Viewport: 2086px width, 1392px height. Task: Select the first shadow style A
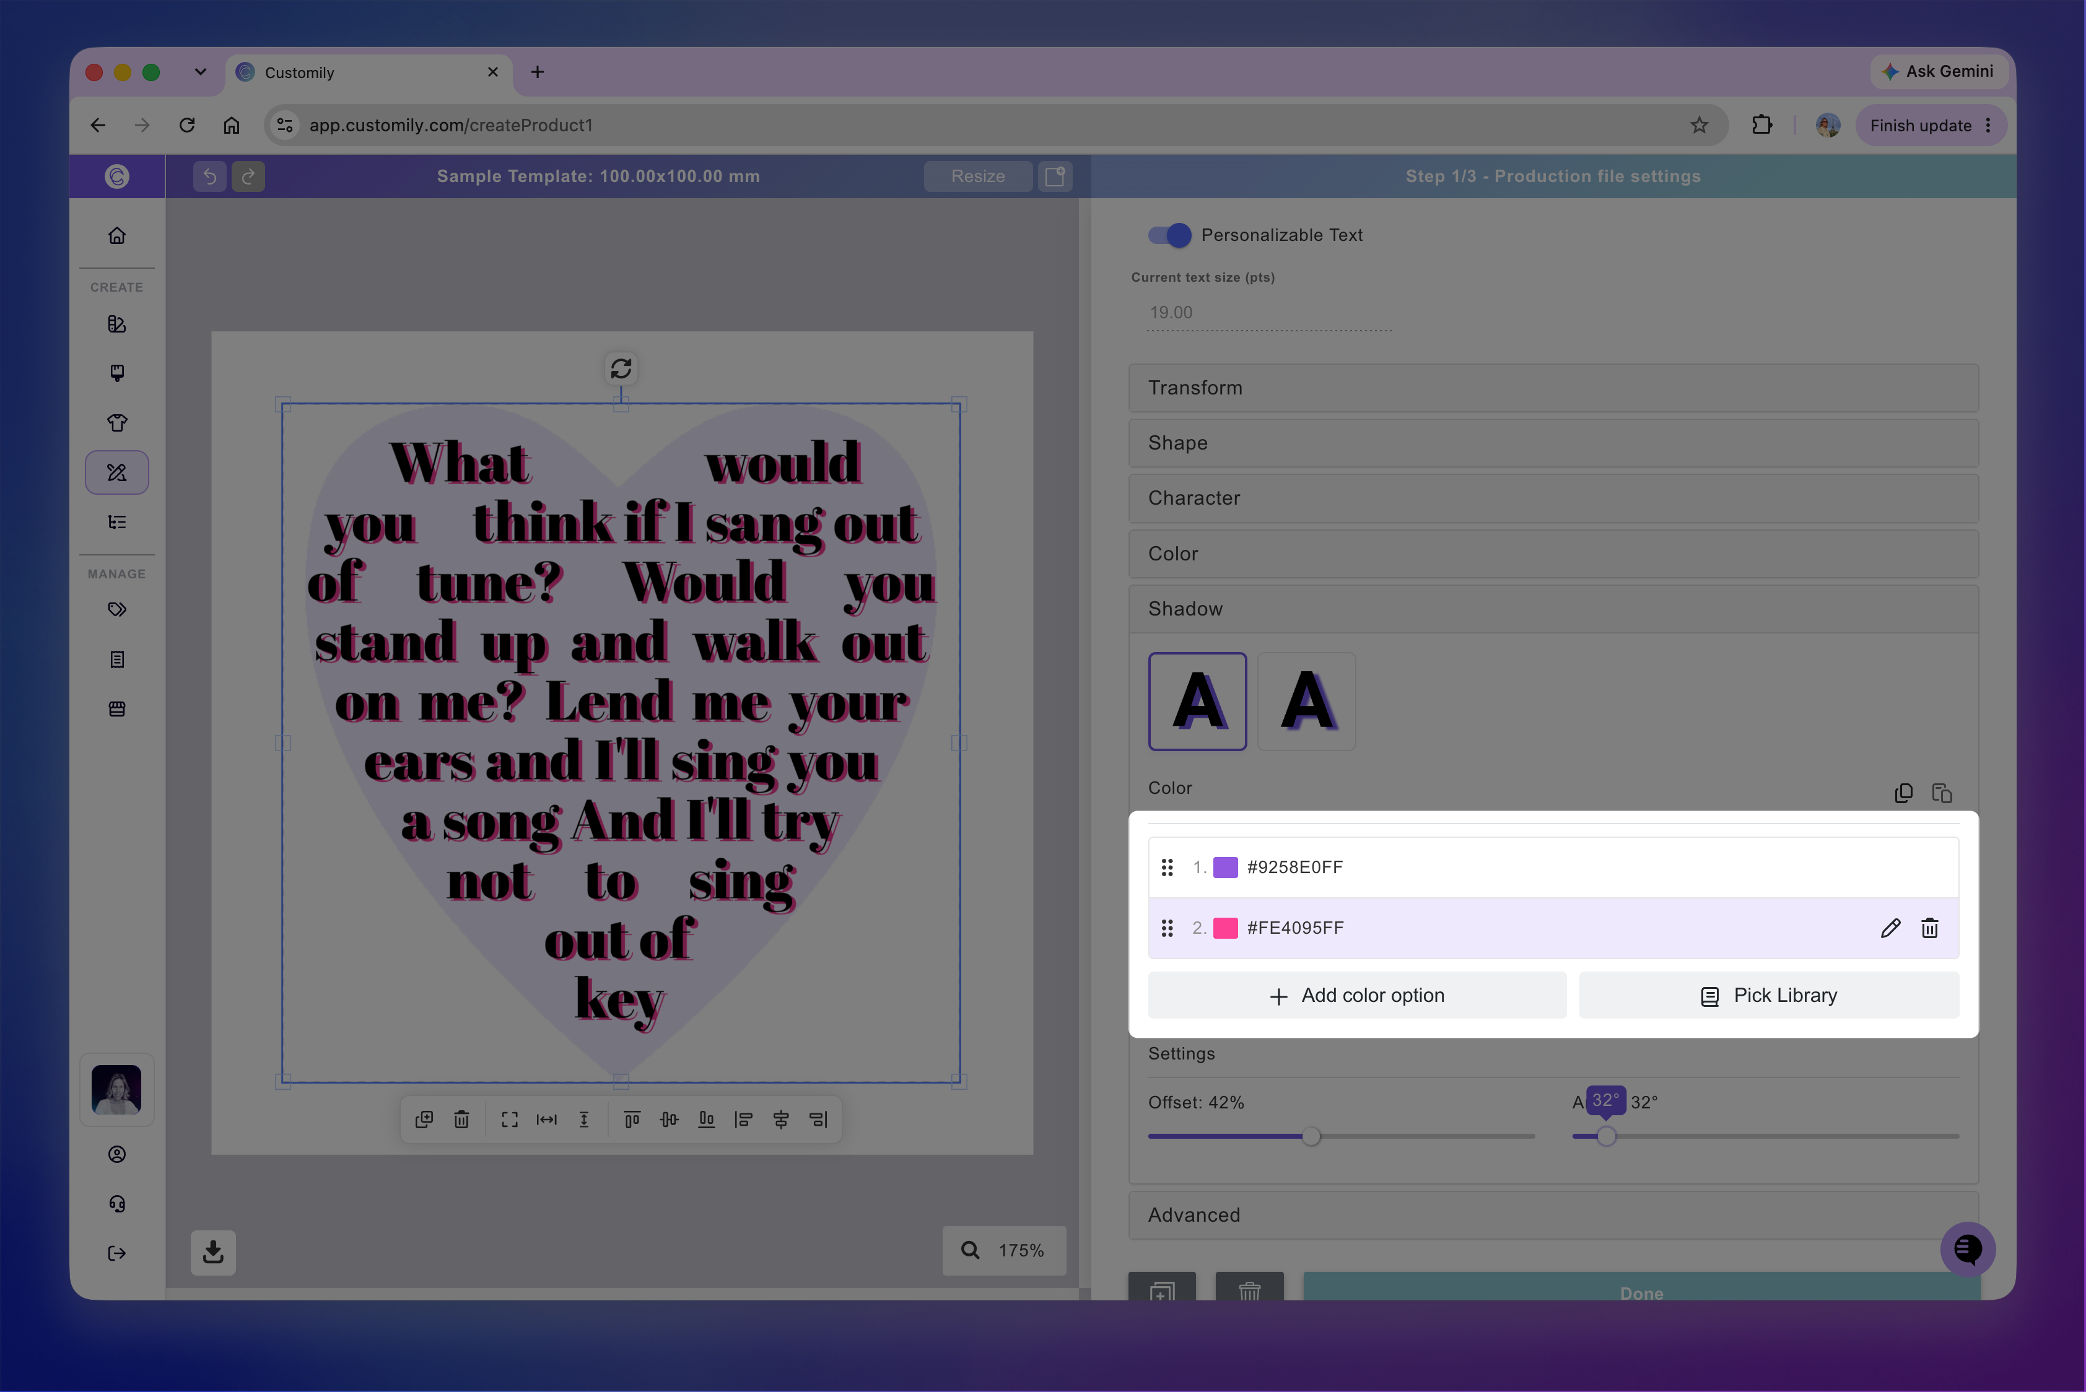1197,702
